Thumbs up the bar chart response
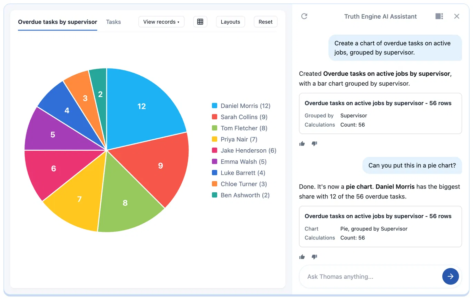473x300 pixels. tap(302, 143)
